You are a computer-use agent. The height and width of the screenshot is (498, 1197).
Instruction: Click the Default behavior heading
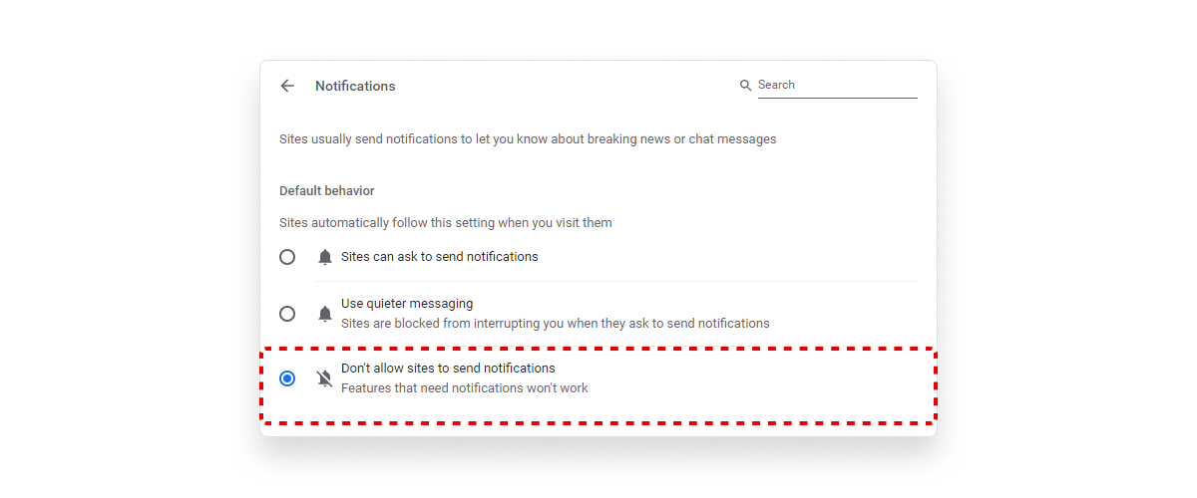click(327, 190)
